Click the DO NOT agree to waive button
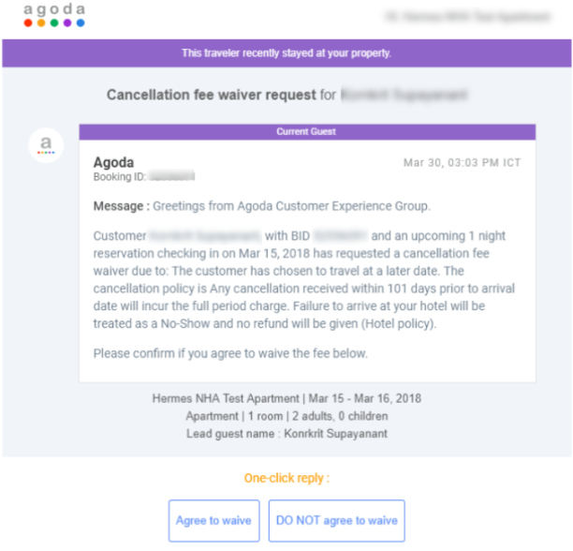Screen dimensions: 573x551 (x=336, y=520)
